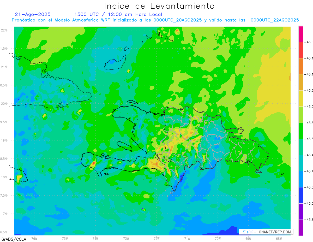This screenshot has height=242, width=313.
Task: Select the bright green swatch in the legend
Action: (x=301, y=131)
